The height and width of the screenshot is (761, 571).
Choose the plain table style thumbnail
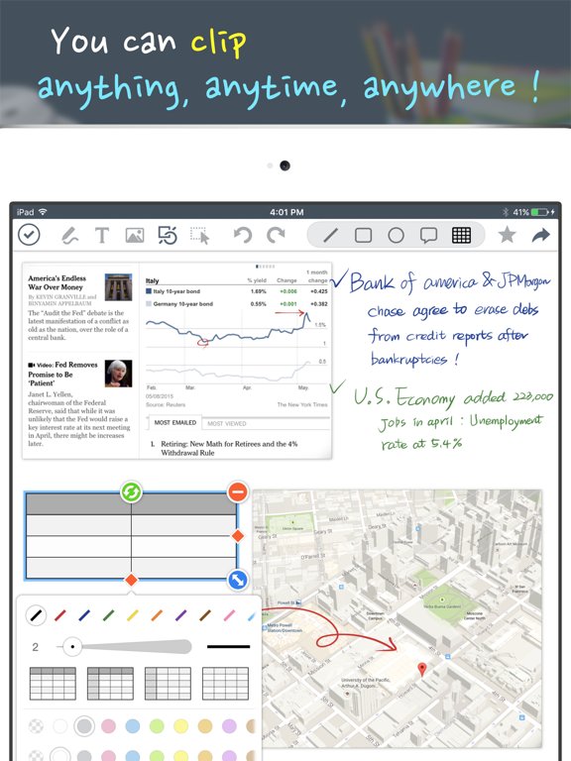[225, 684]
